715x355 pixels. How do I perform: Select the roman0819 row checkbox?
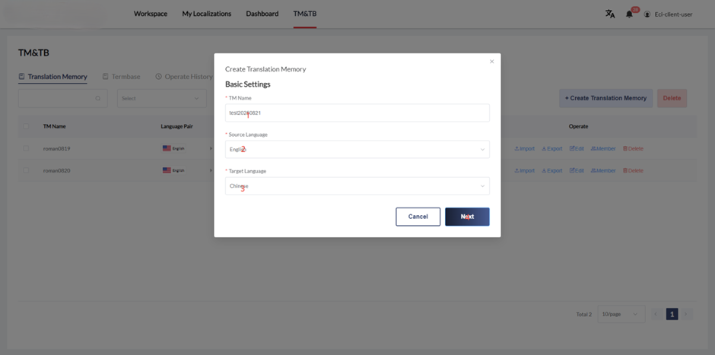[x=26, y=148]
